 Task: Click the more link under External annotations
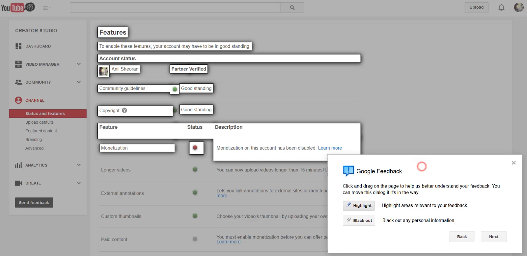[222, 196]
